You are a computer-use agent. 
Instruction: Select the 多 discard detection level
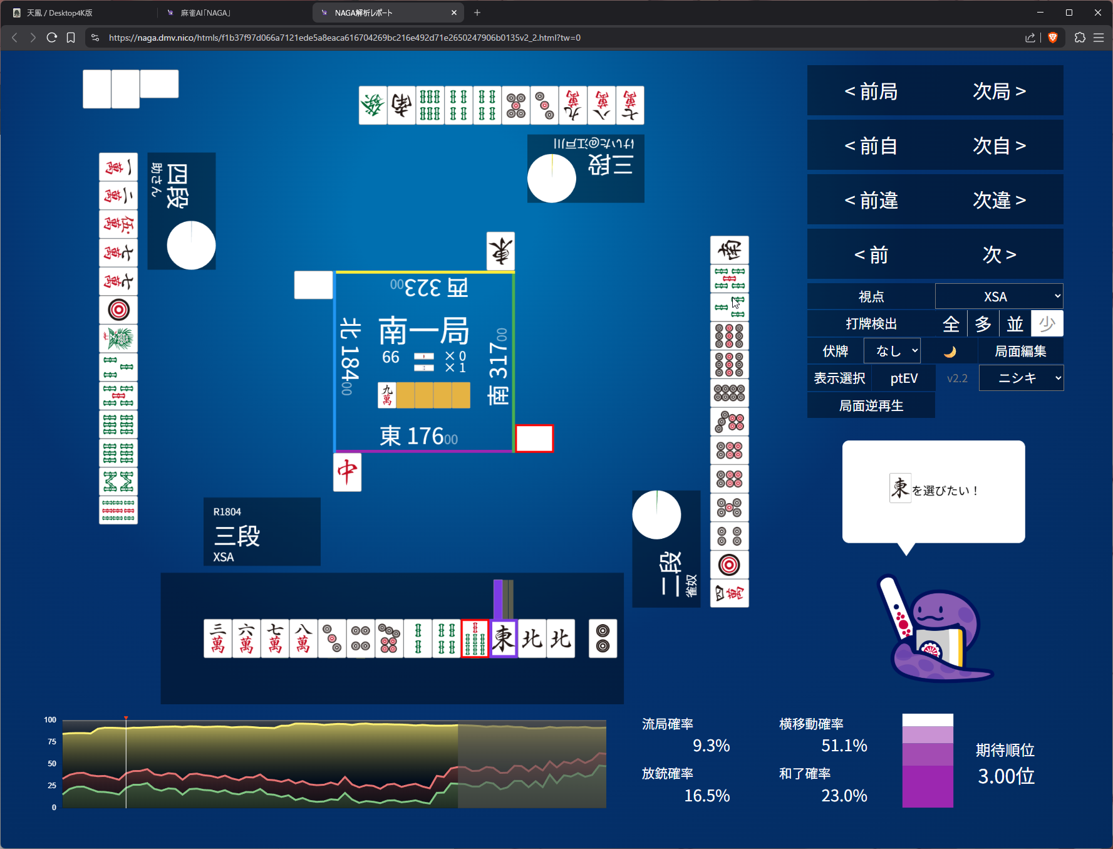click(983, 324)
